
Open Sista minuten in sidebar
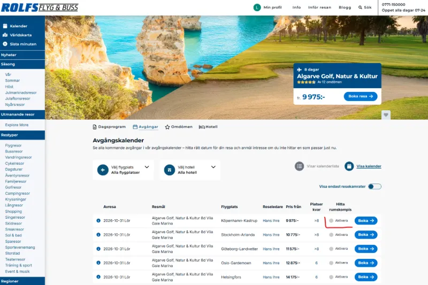pyautogui.click(x=23, y=44)
